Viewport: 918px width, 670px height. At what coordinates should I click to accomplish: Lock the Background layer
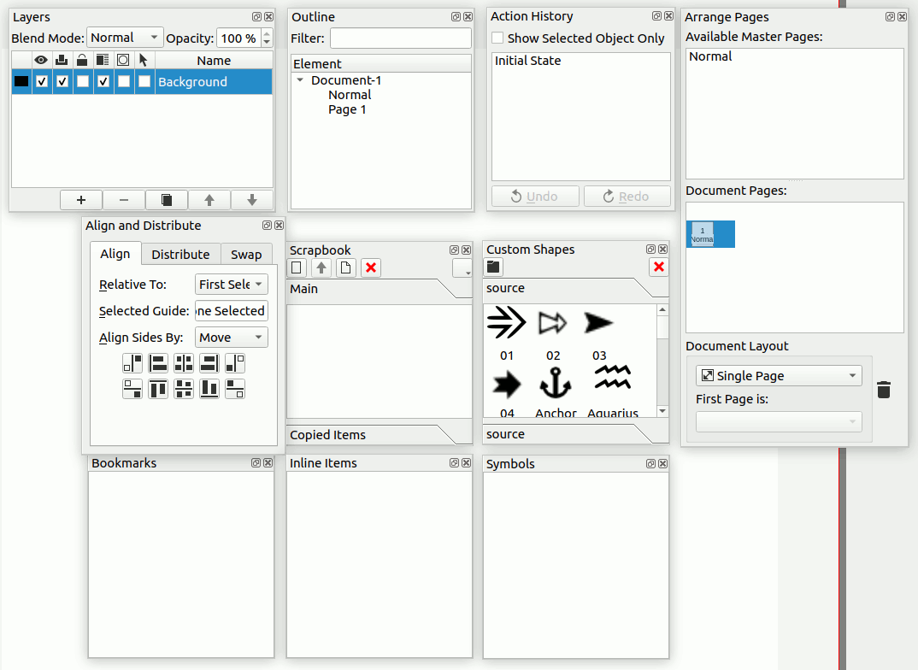point(83,82)
